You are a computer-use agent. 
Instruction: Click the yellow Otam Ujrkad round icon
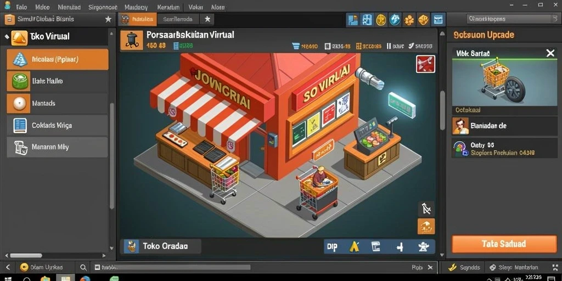(24, 267)
